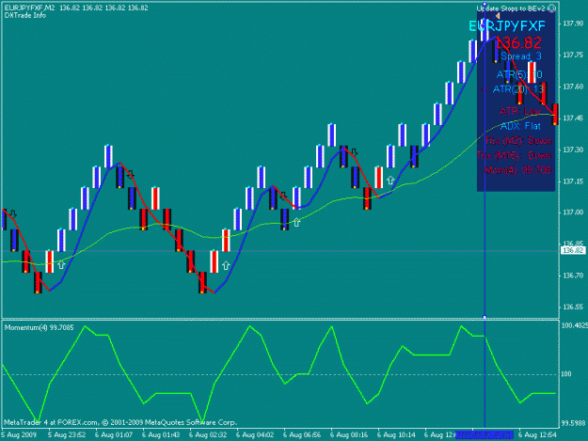Click the '6 Aug 10:14' time axis label
588x441 pixels.
[x=396, y=435]
